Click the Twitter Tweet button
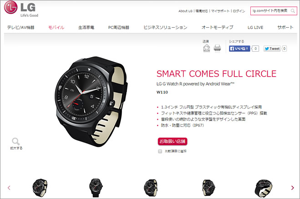 (272, 49)
